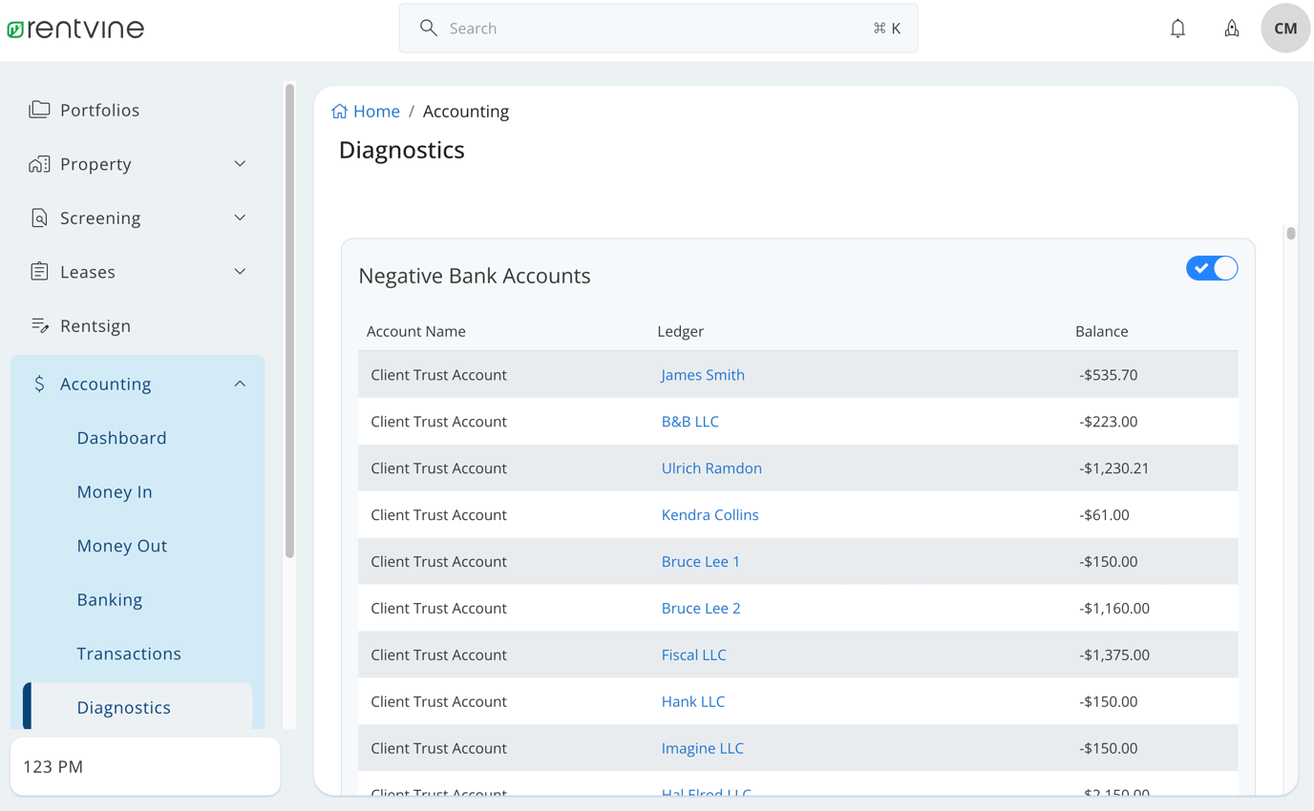Viewport: 1314px width, 811px height.
Task: Open the James Smith ledger link
Action: coord(703,374)
